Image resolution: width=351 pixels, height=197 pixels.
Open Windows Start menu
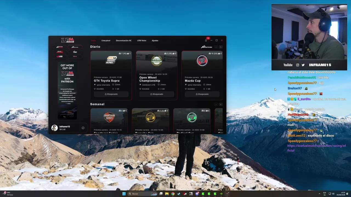[x=124, y=194]
